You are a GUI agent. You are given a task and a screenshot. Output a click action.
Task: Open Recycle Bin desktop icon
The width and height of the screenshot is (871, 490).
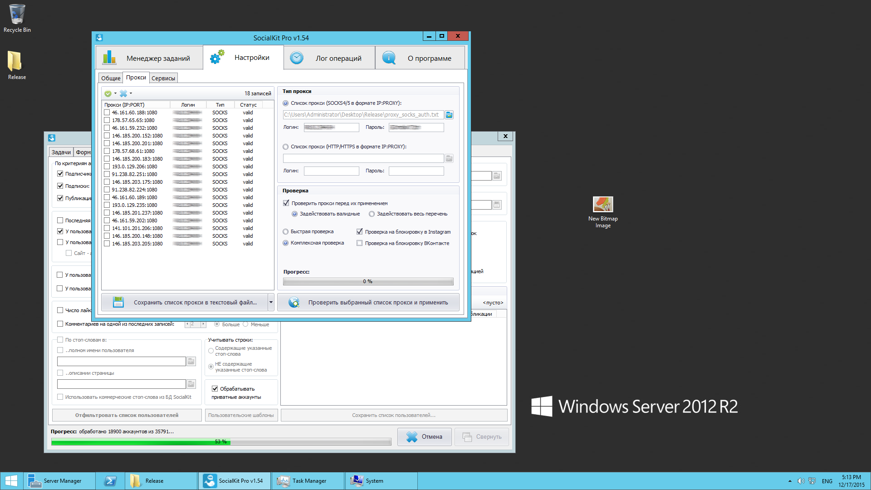(x=17, y=18)
